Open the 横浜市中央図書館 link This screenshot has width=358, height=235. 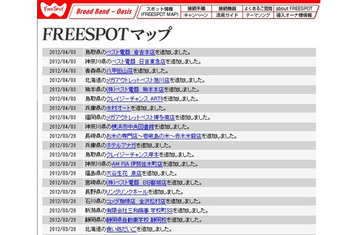click(x=133, y=127)
